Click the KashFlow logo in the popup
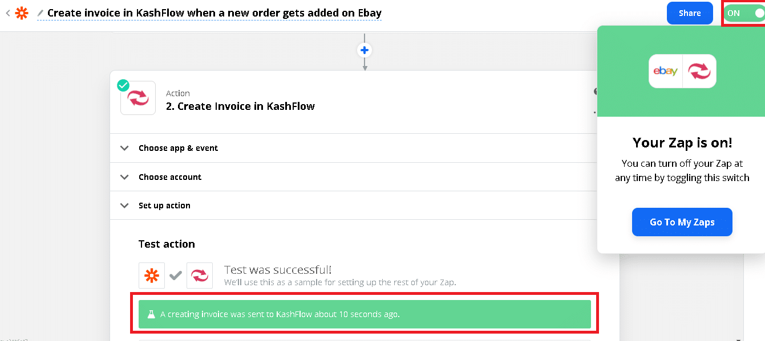Viewport: 765px width, 341px height. pos(699,71)
